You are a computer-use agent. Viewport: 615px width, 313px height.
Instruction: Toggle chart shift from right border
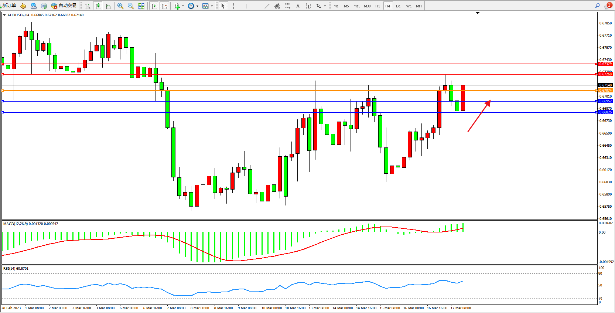click(x=164, y=6)
